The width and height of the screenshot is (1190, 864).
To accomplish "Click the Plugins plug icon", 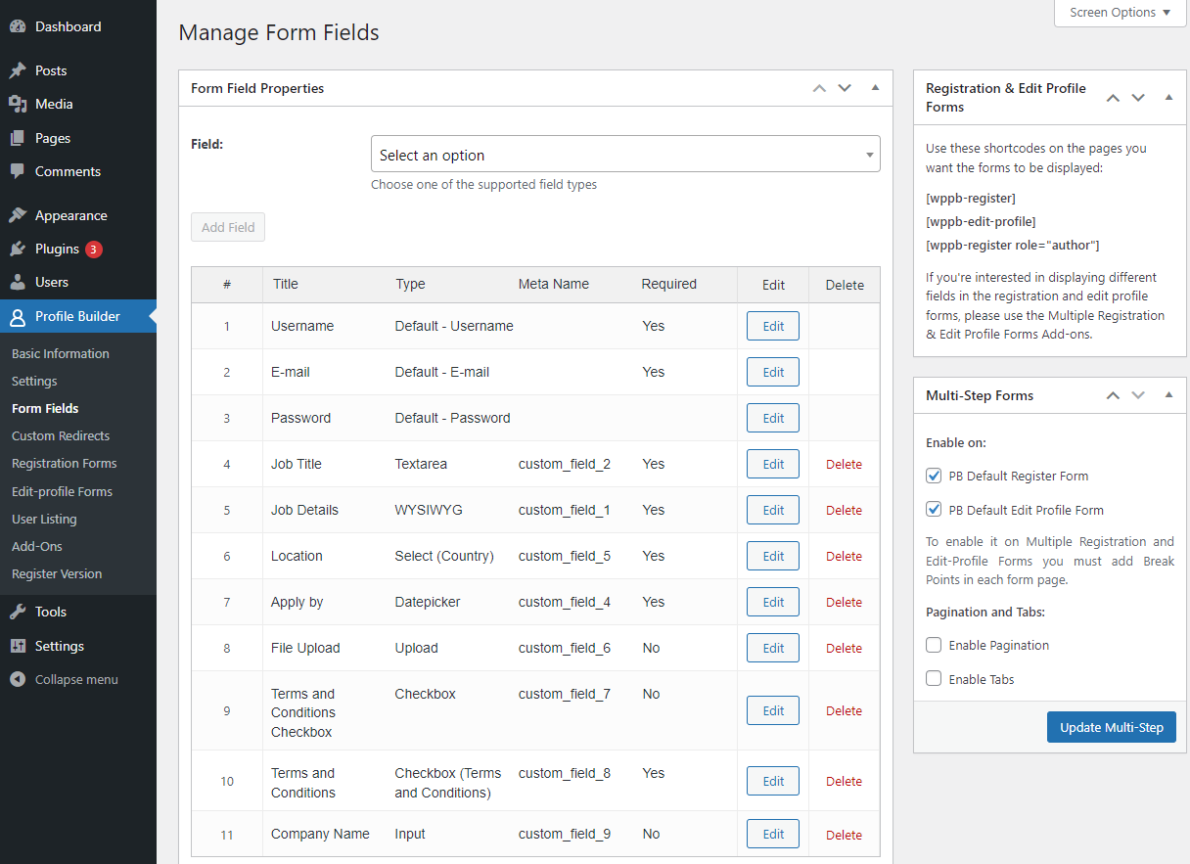I will [x=18, y=249].
